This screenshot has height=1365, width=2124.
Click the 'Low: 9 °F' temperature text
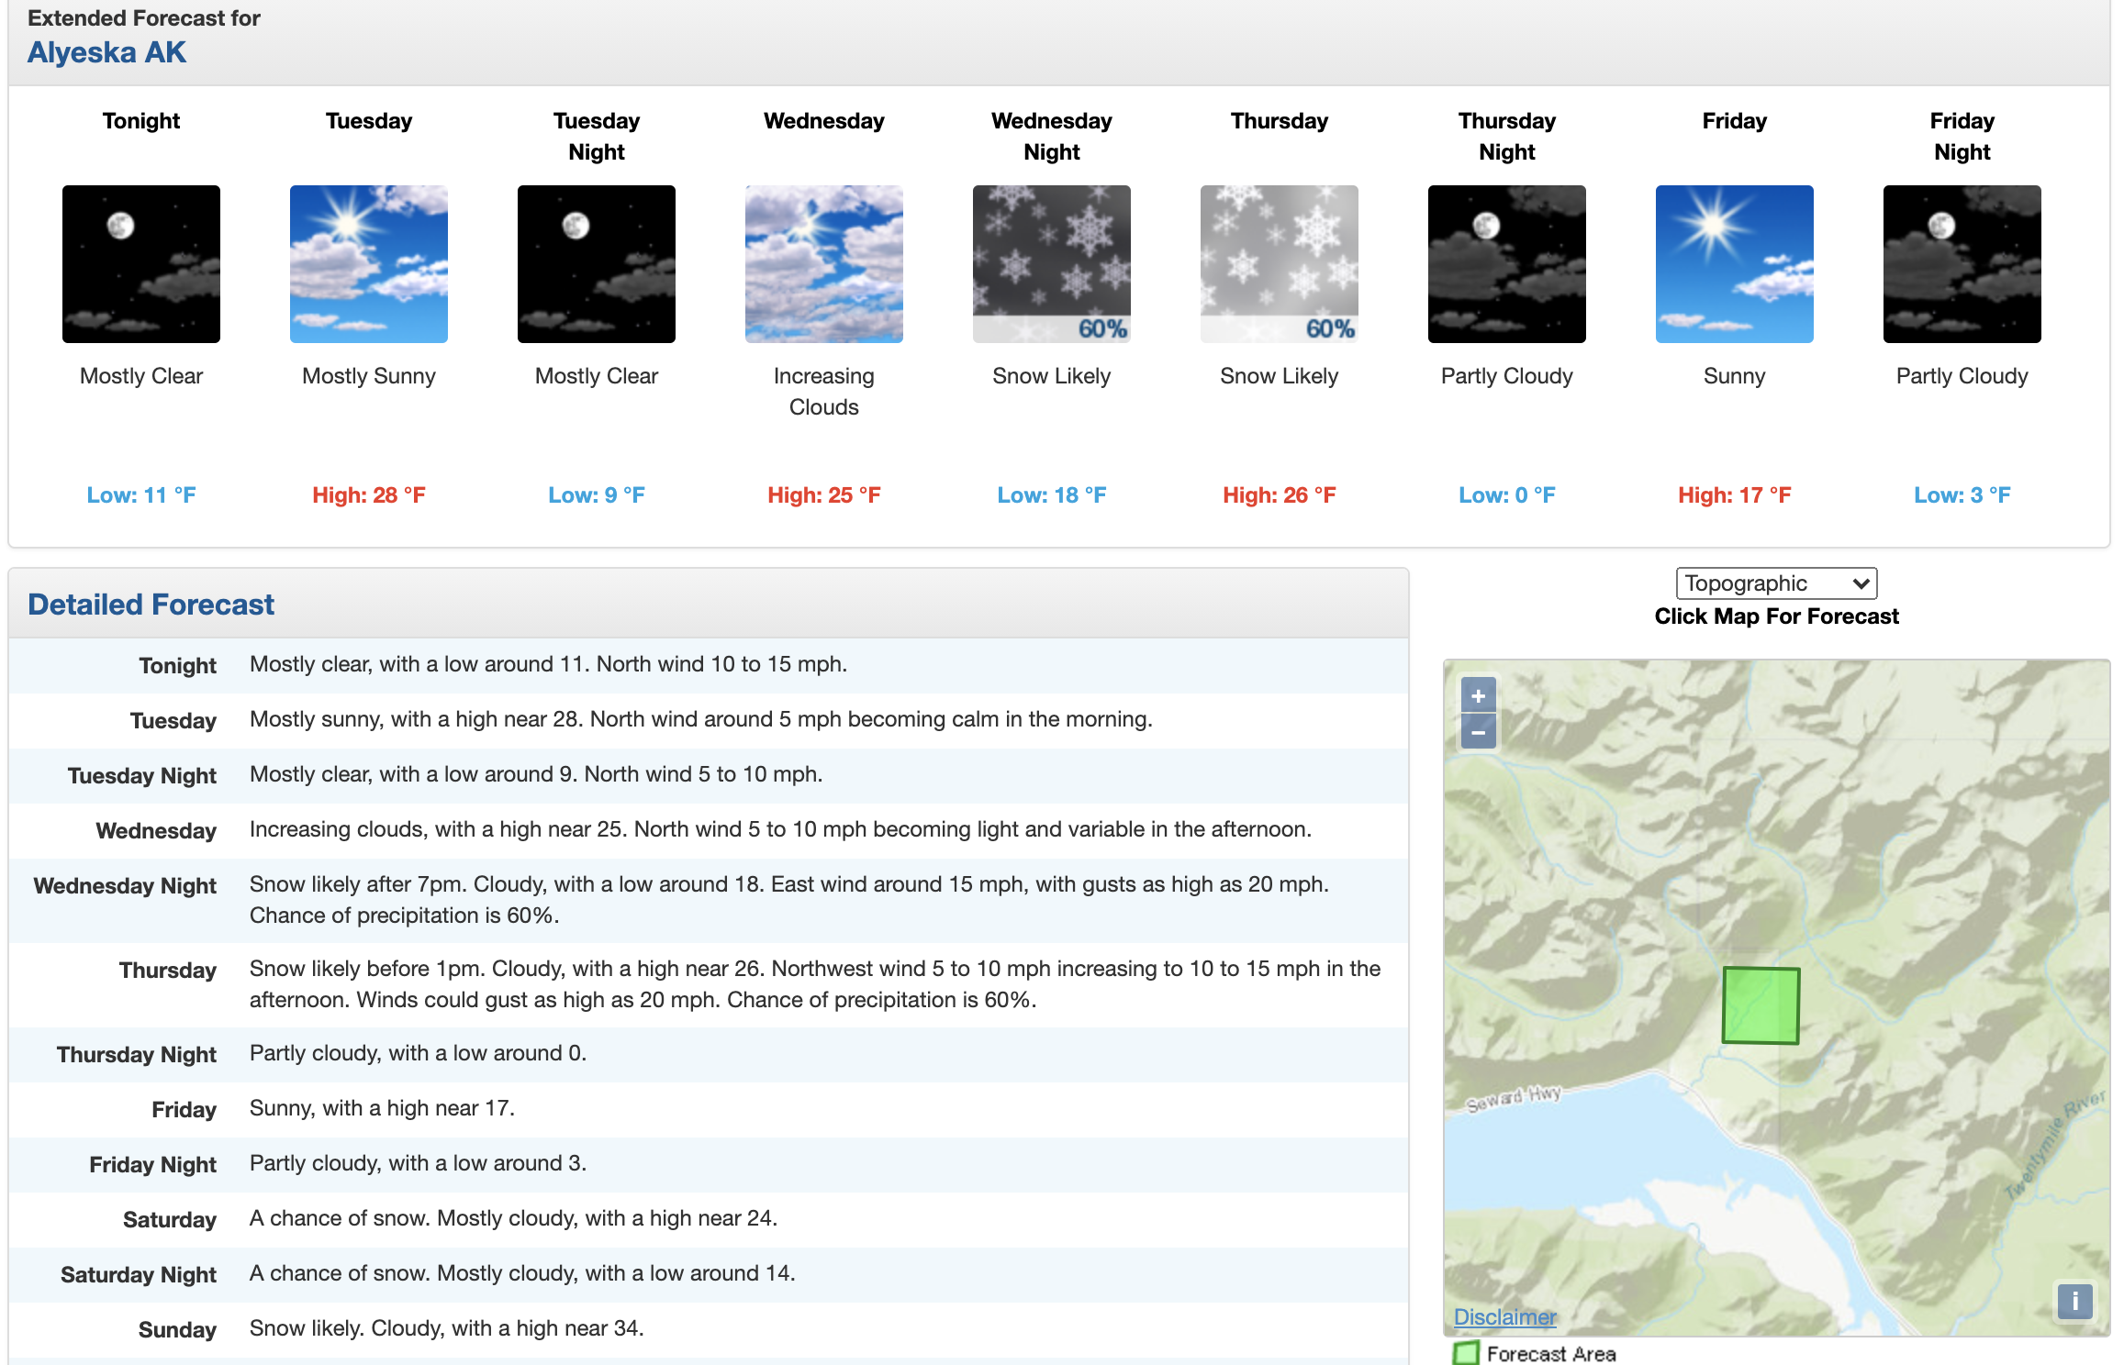(597, 495)
